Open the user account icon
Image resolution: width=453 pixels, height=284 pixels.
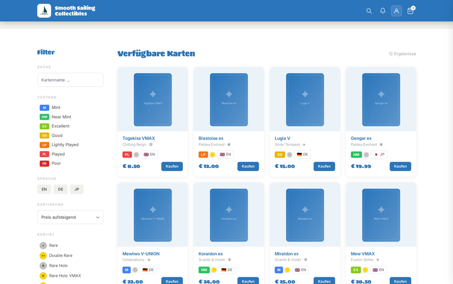[x=396, y=11]
